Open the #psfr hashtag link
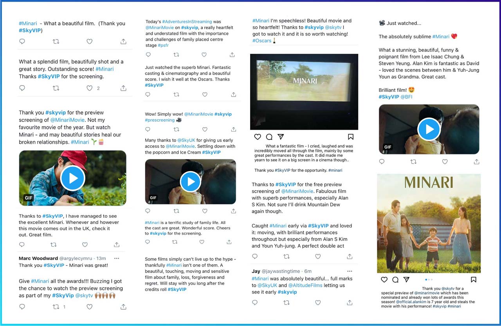Image resolution: width=501 pixels, height=326 pixels. pyautogui.click(x=163, y=45)
